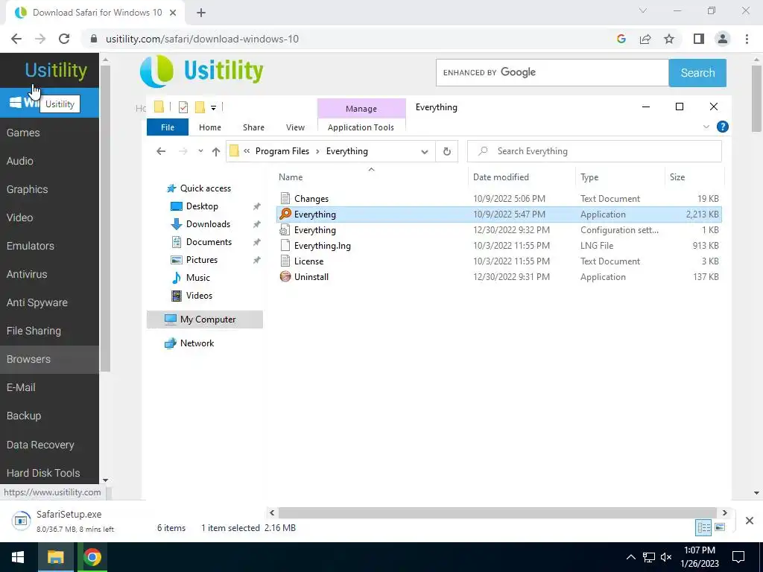Click the muted volume tray icon
This screenshot has height=572, width=763.
click(x=666, y=557)
